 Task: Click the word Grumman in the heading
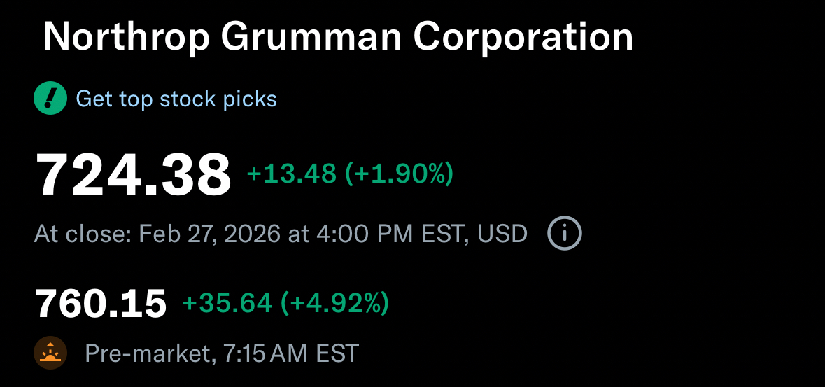pos(311,36)
